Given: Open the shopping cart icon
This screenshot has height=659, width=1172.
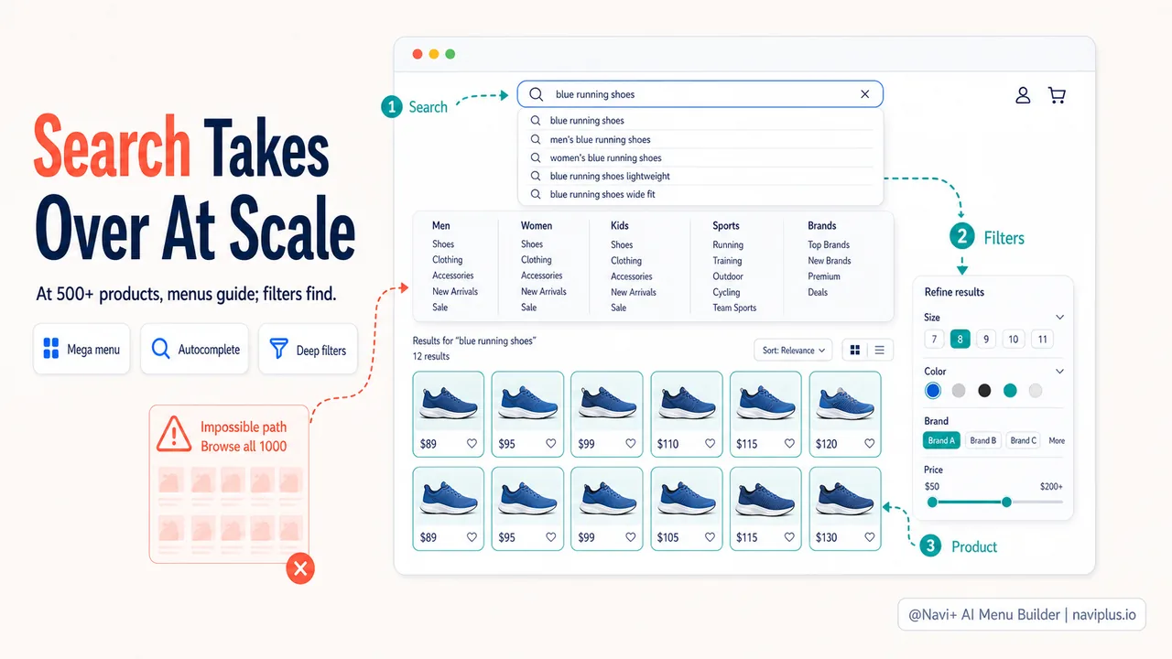Looking at the screenshot, I should [1057, 95].
